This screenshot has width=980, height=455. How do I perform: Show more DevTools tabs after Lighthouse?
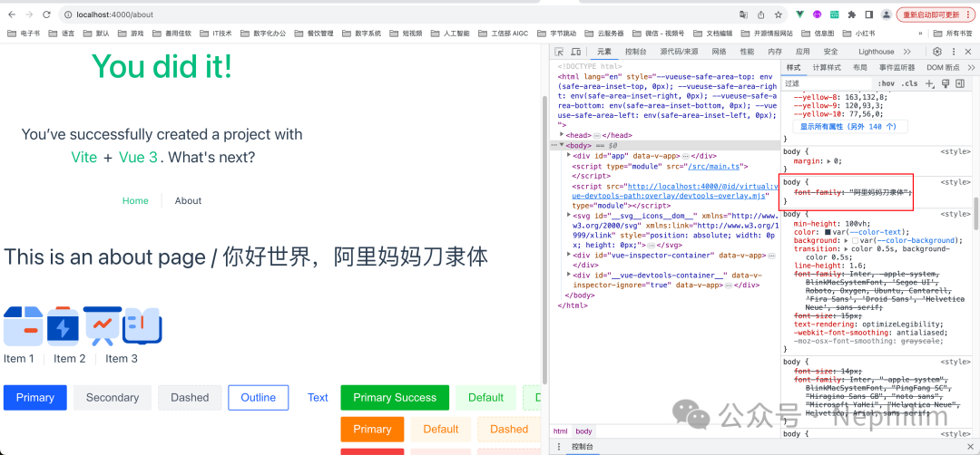tap(906, 52)
